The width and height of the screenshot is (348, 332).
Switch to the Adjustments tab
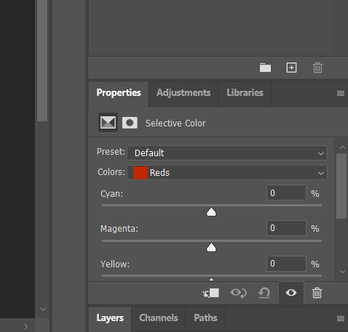point(183,93)
